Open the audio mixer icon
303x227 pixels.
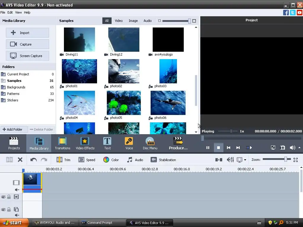230,160
